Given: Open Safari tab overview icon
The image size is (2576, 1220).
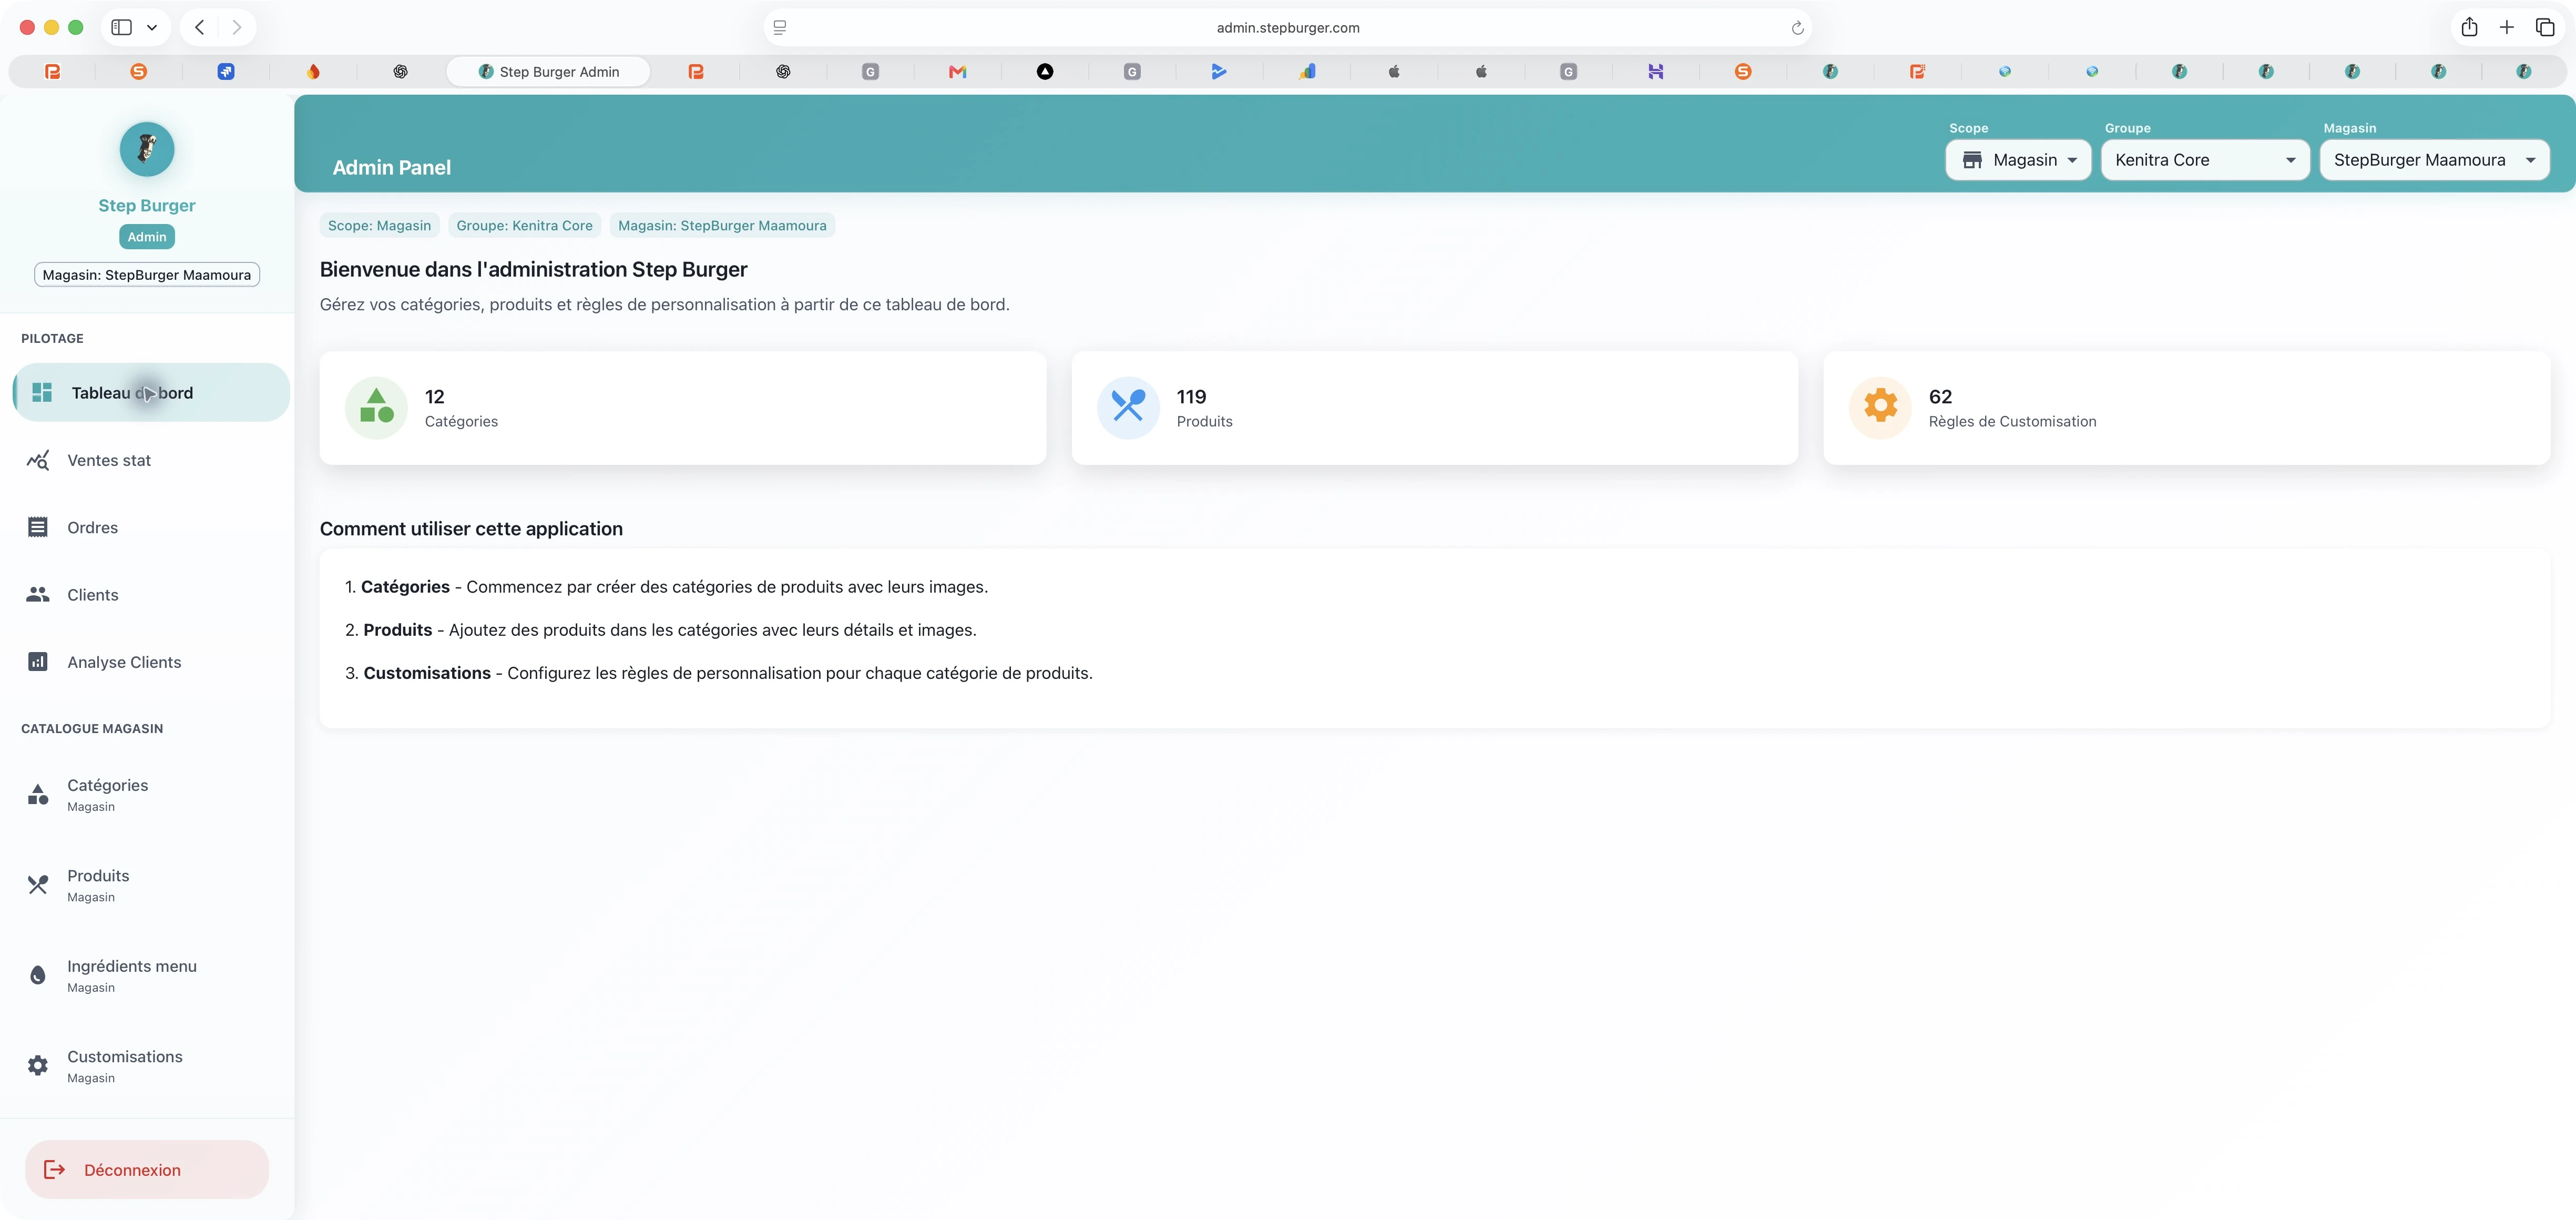Looking at the screenshot, I should (2545, 27).
